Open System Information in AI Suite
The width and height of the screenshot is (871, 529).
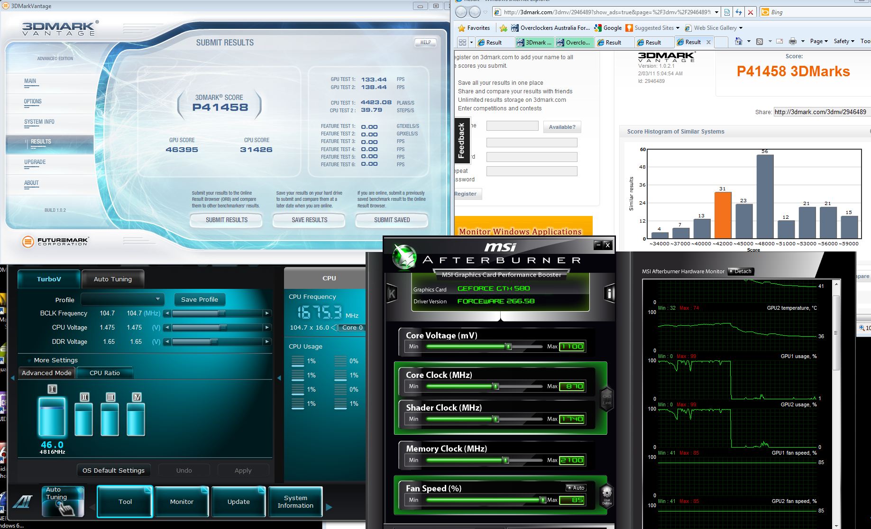click(295, 502)
